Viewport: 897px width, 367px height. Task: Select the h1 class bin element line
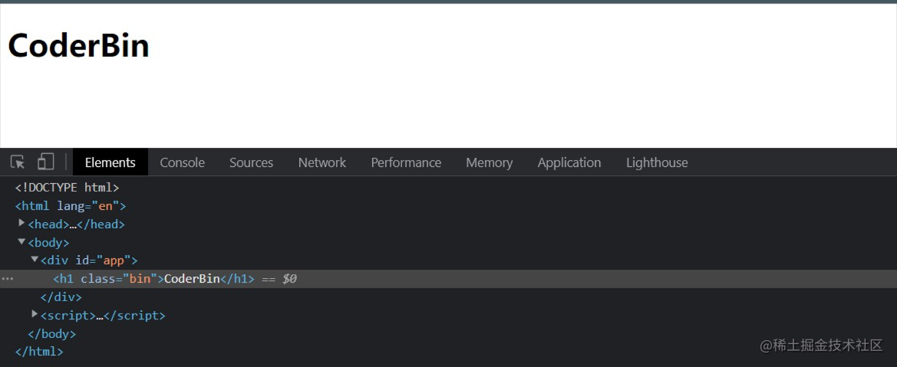pos(153,279)
